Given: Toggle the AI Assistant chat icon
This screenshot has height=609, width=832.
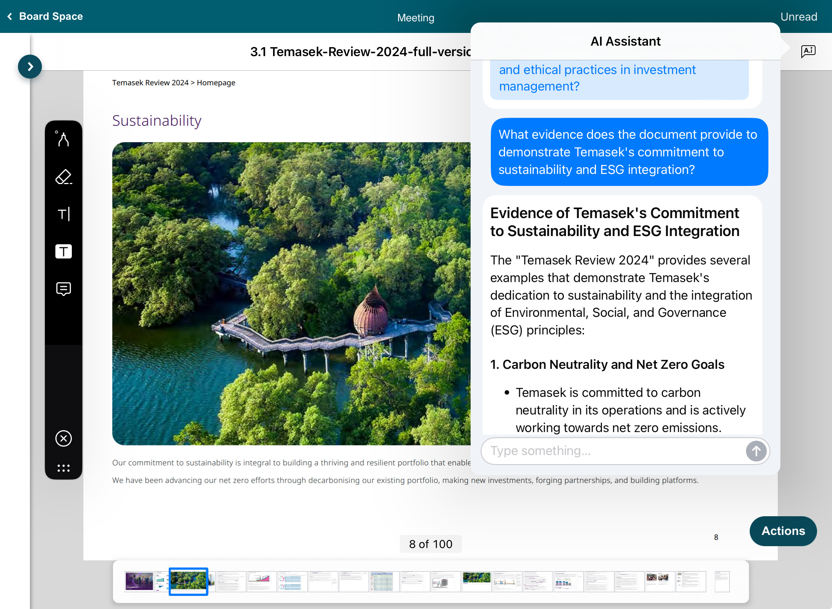Looking at the screenshot, I should 808,51.
